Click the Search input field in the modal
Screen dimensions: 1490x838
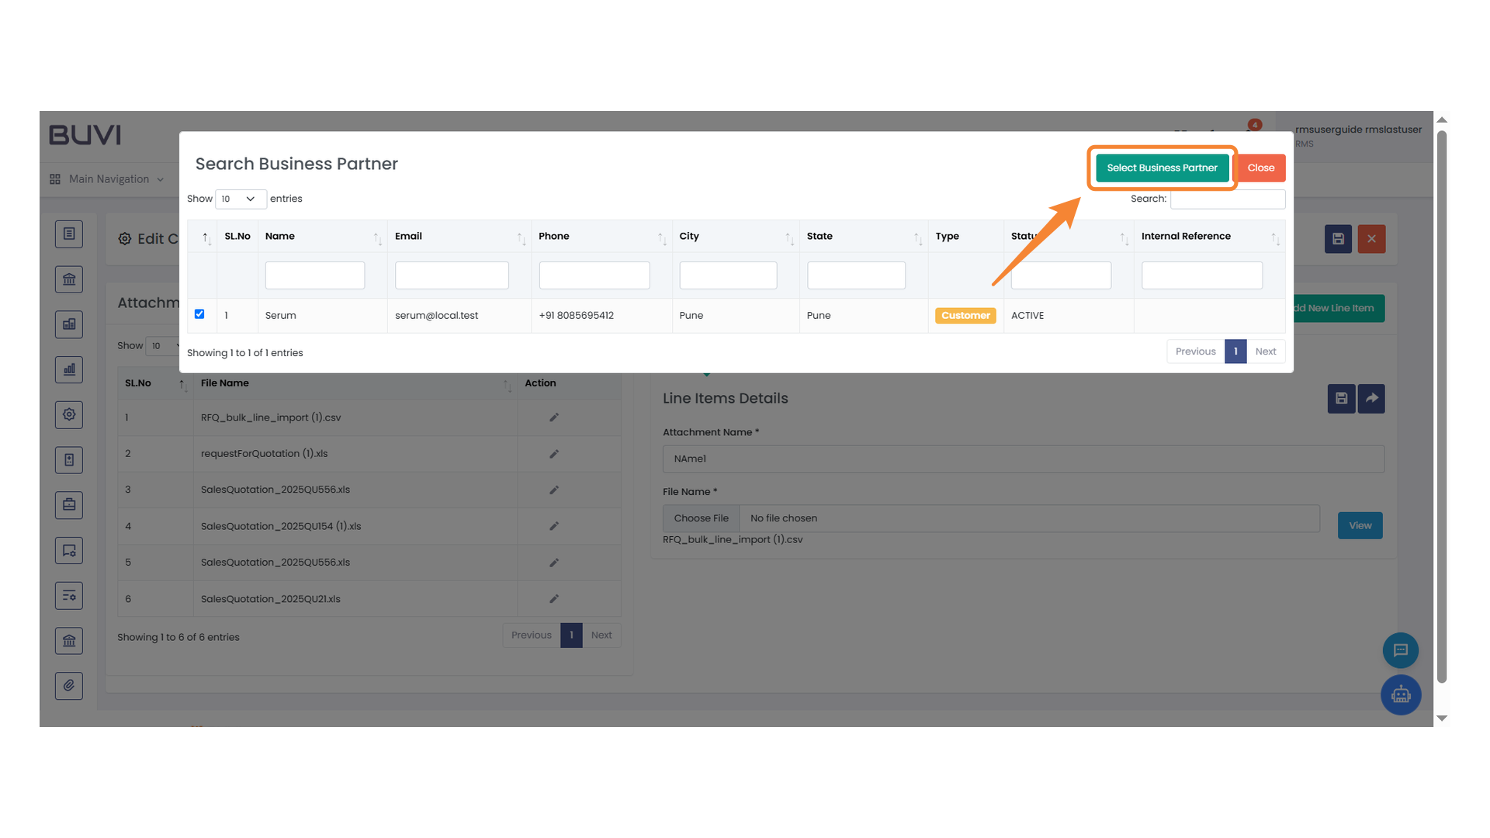click(x=1227, y=199)
